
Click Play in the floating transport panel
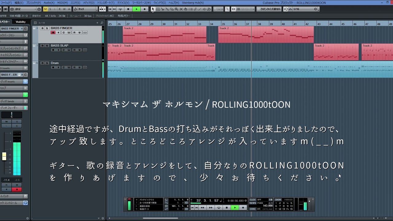(x=235, y=207)
